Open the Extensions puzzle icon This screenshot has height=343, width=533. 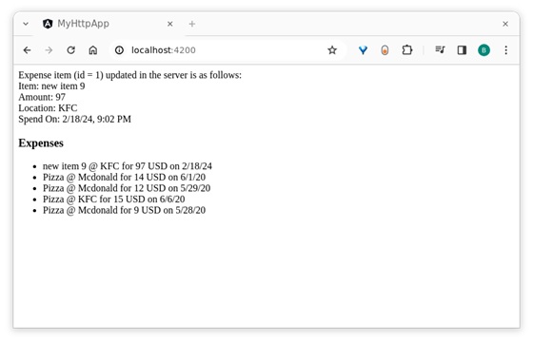407,50
